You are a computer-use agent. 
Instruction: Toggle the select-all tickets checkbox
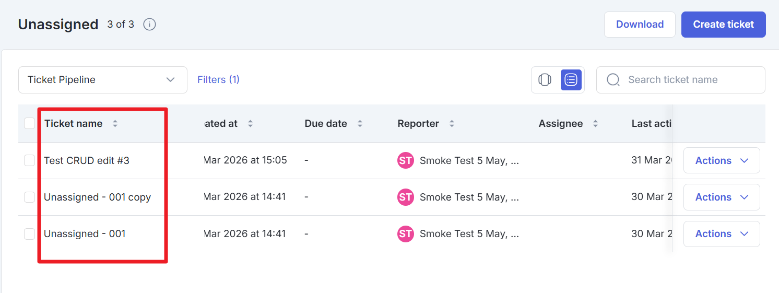[x=30, y=124]
